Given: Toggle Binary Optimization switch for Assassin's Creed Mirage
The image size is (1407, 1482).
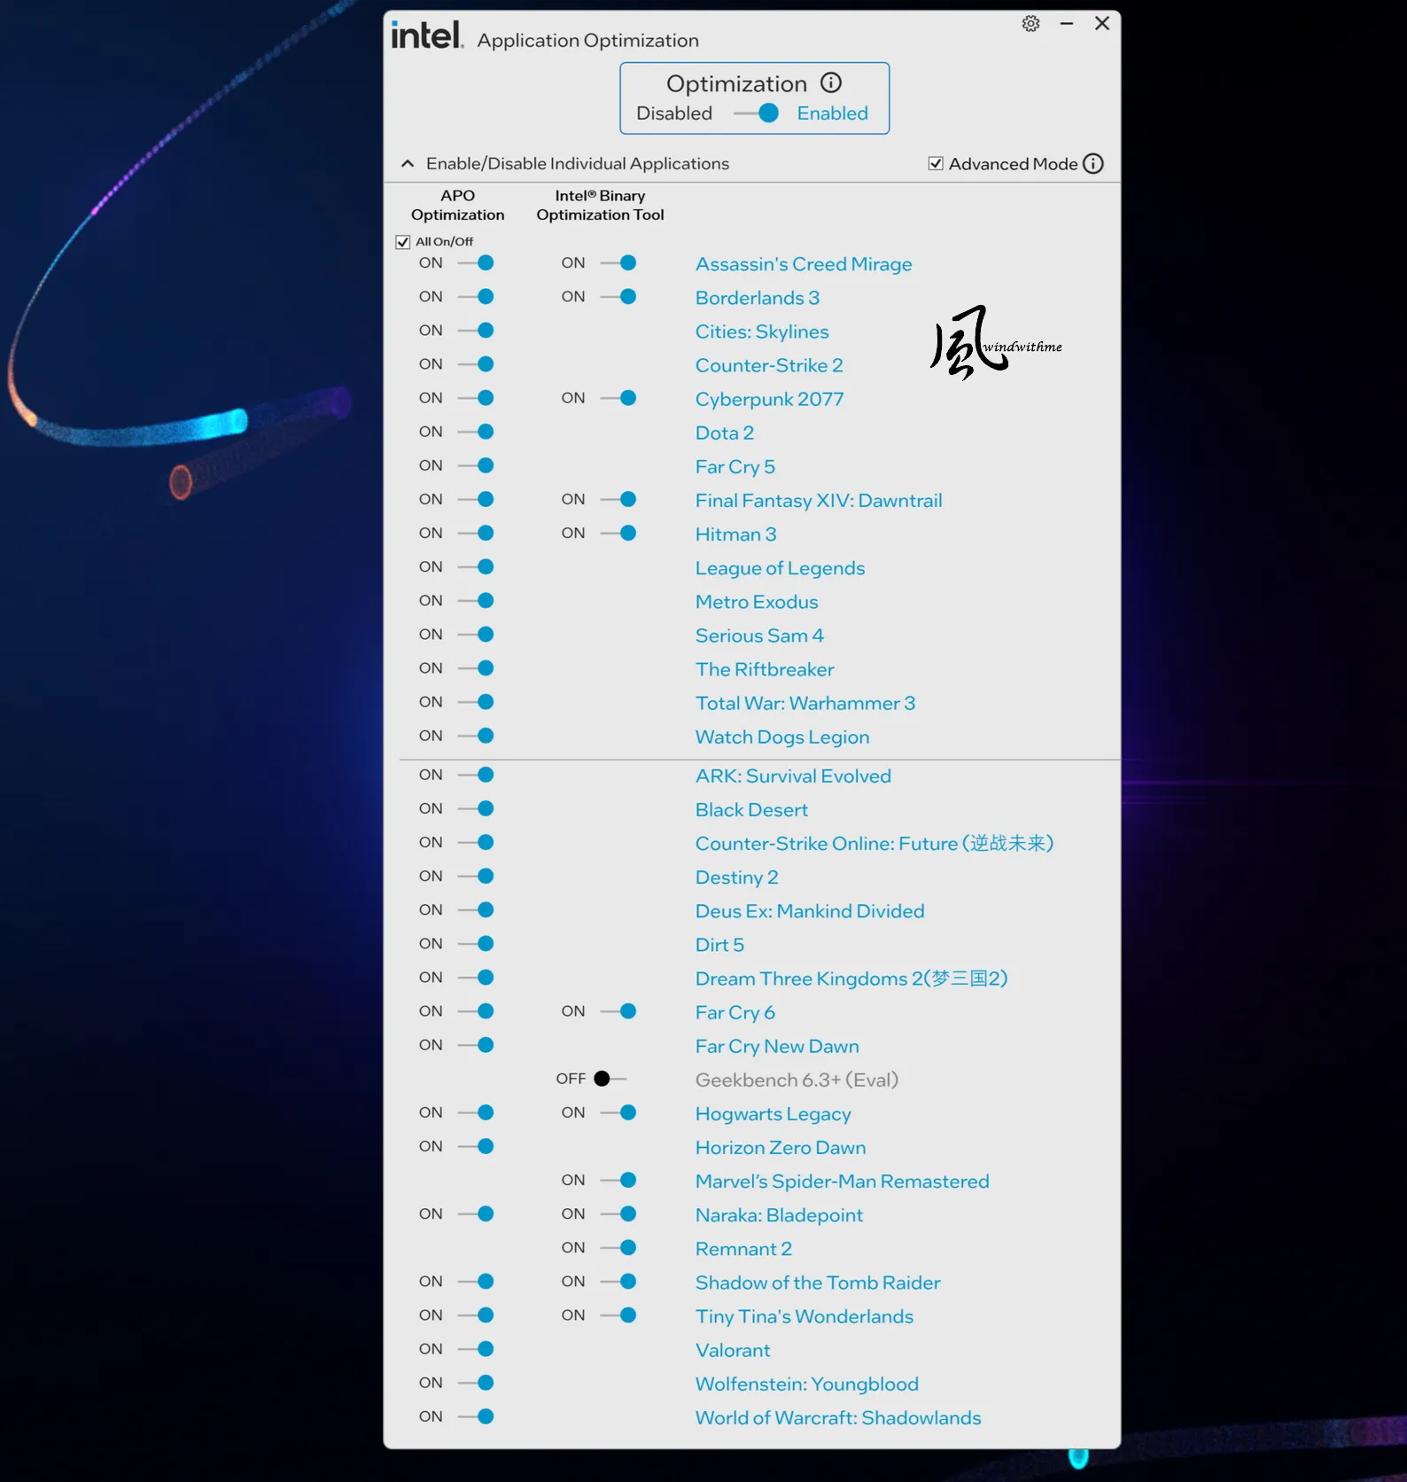Looking at the screenshot, I should click(618, 263).
